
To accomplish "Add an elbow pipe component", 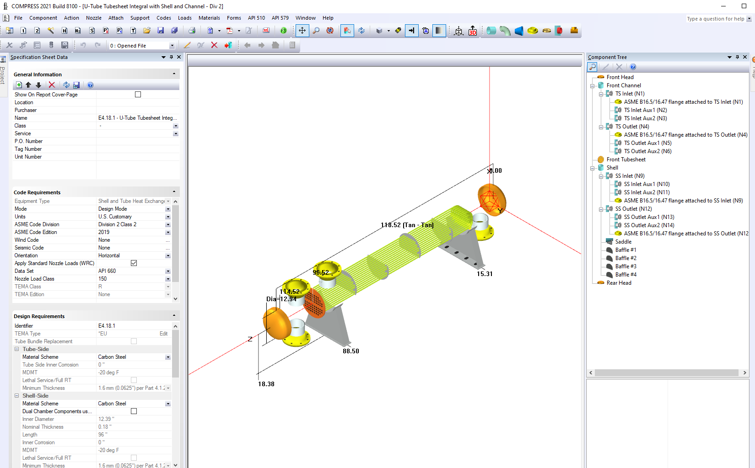I will [x=505, y=31].
